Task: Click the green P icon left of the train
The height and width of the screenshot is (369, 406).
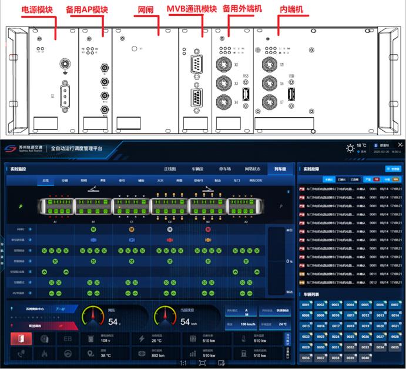Action: click(x=21, y=207)
